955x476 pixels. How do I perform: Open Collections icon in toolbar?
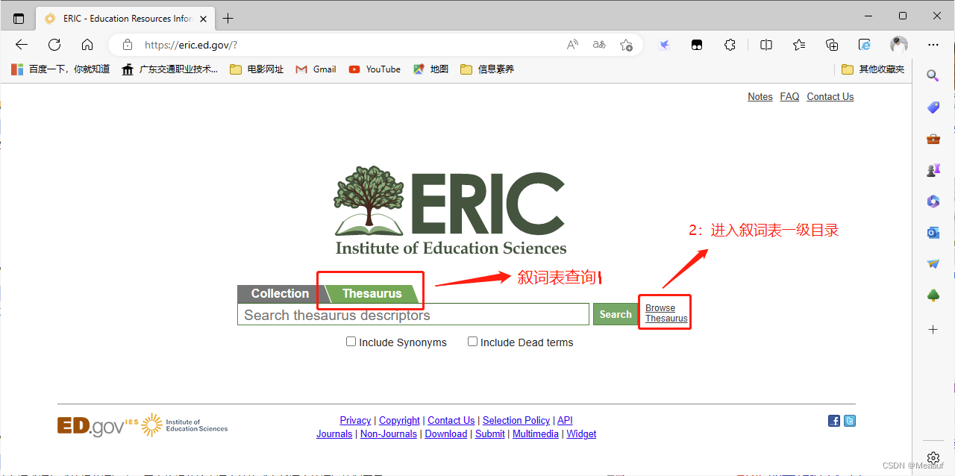click(x=832, y=45)
